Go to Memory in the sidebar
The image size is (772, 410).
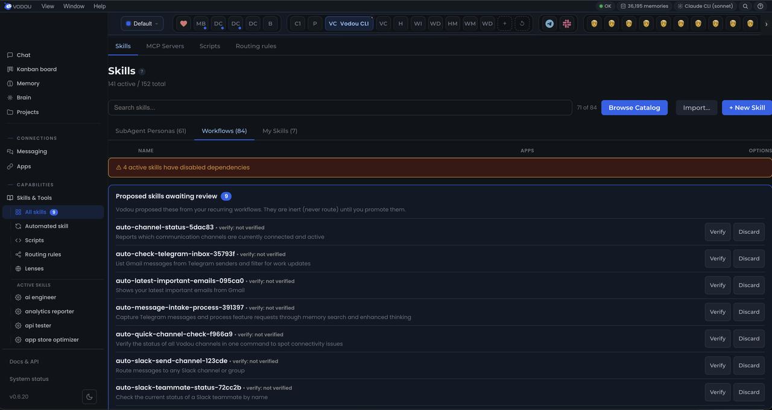point(28,83)
